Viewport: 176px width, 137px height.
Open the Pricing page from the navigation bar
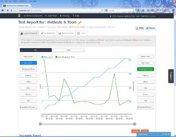(x=64, y=16)
